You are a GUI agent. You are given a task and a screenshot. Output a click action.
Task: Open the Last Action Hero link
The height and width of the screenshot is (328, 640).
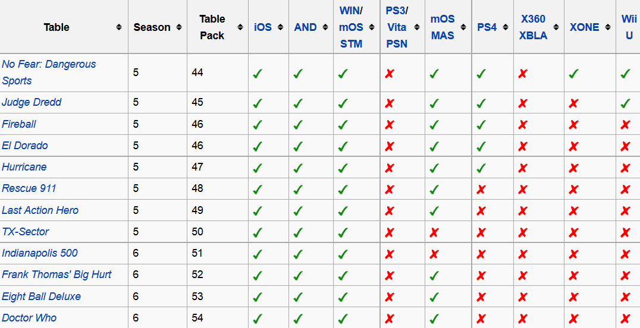coord(40,210)
